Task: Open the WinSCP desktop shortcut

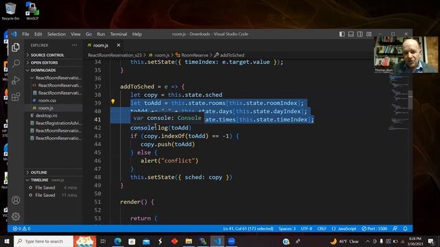Action: 32,11
